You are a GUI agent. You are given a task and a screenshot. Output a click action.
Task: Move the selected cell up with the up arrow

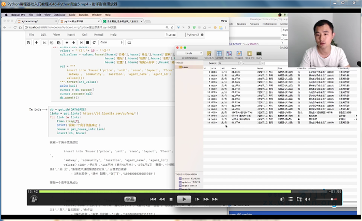point(67,43)
